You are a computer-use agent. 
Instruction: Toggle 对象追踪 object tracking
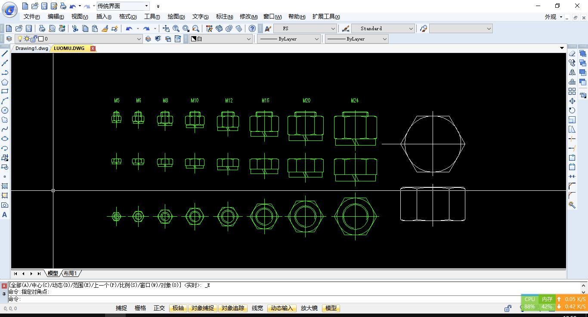click(233, 308)
